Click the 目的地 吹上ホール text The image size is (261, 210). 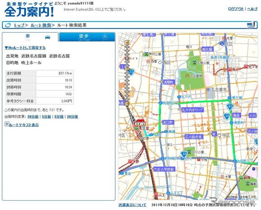click(24, 63)
